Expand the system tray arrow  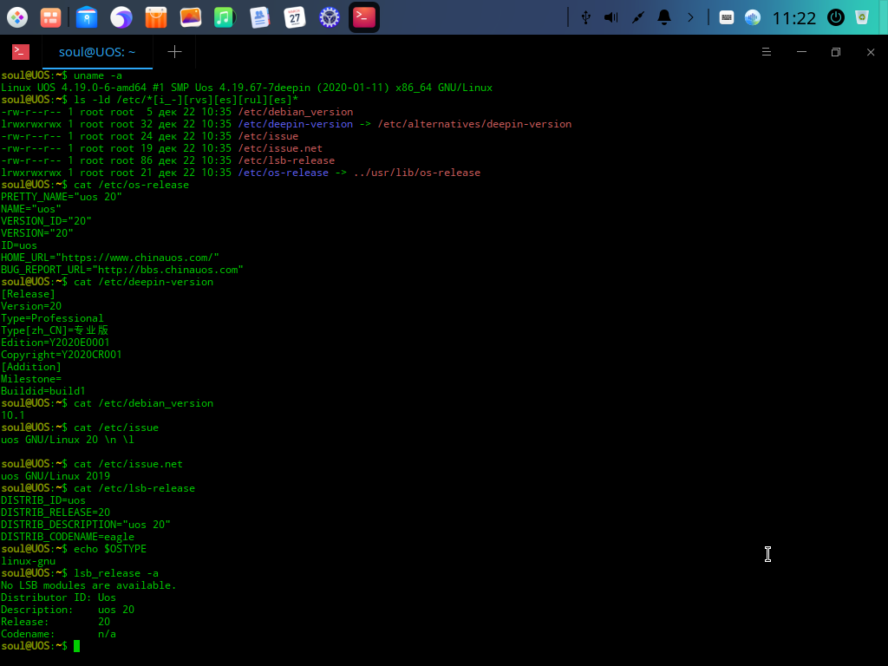[690, 17]
